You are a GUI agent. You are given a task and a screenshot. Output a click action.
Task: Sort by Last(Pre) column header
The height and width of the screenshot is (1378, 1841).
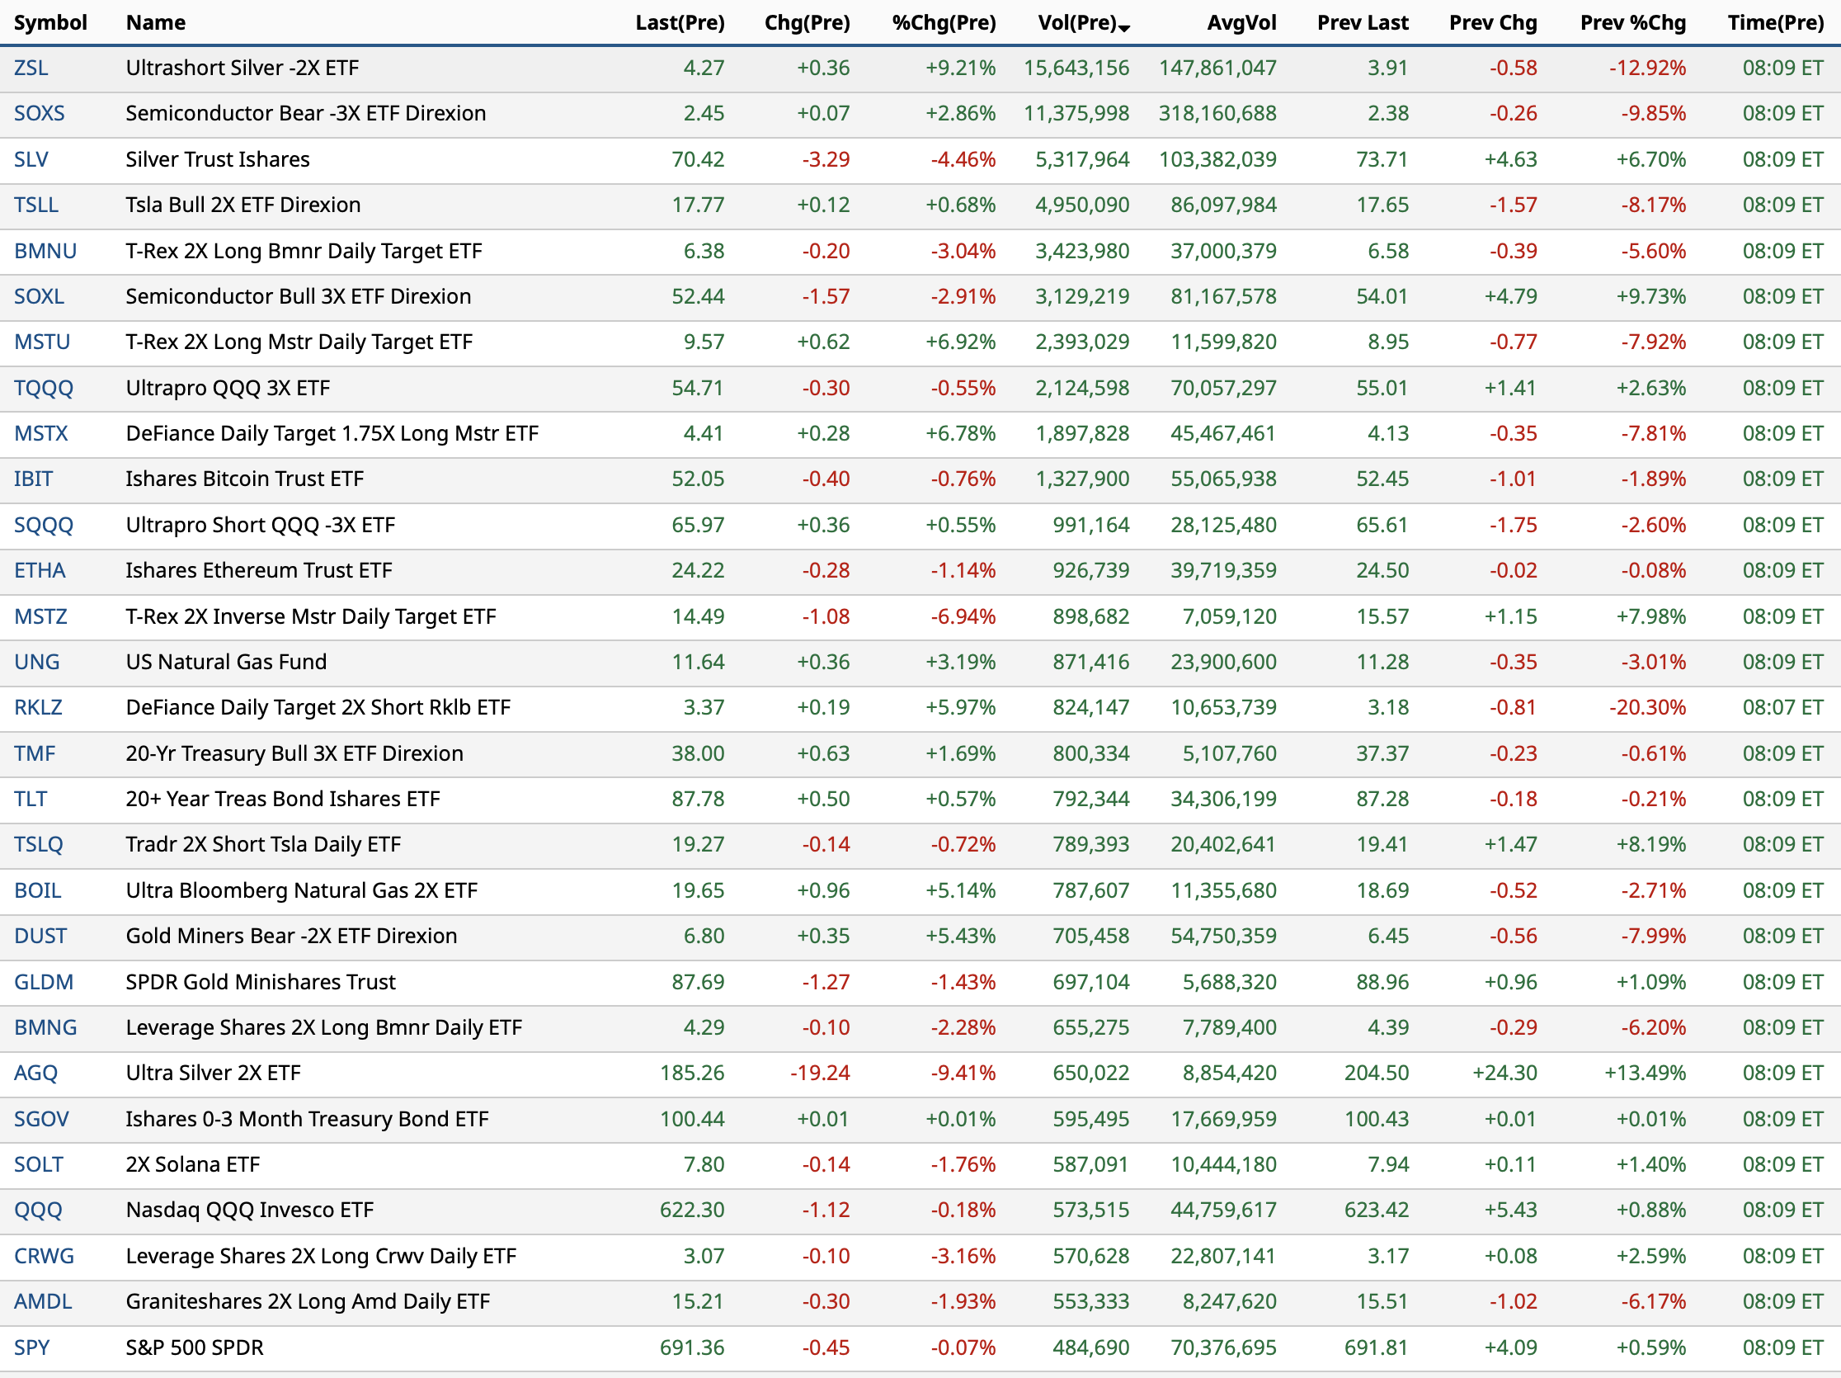pyautogui.click(x=679, y=22)
